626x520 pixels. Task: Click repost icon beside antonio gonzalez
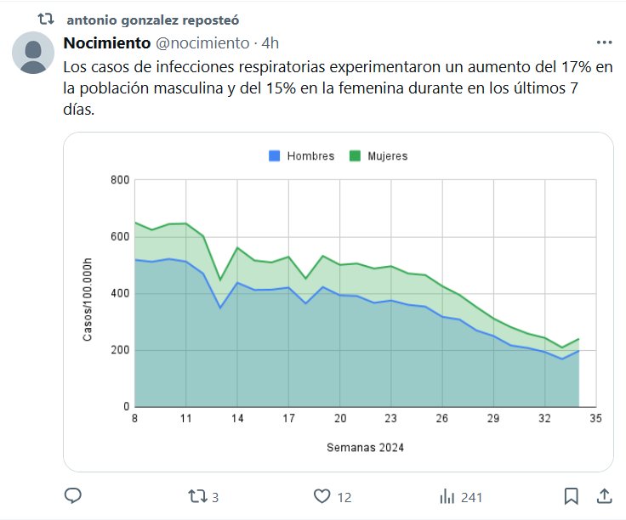click(46, 18)
